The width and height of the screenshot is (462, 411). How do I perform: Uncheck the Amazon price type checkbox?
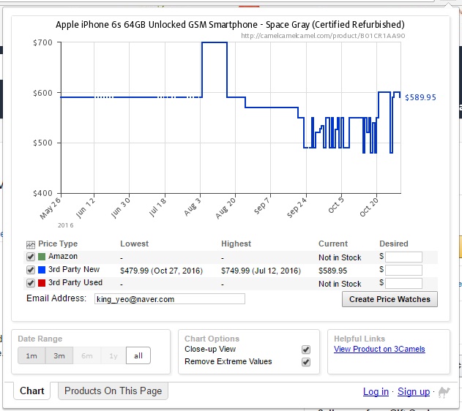click(31, 257)
